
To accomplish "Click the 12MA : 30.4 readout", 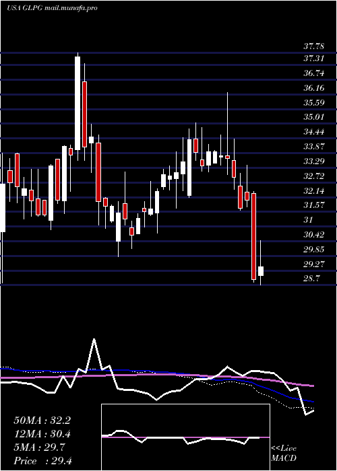I will (x=42, y=434).
